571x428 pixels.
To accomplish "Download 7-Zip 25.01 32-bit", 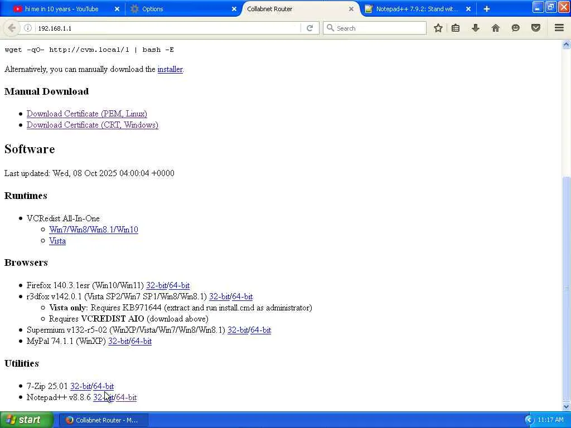I will click(80, 386).
